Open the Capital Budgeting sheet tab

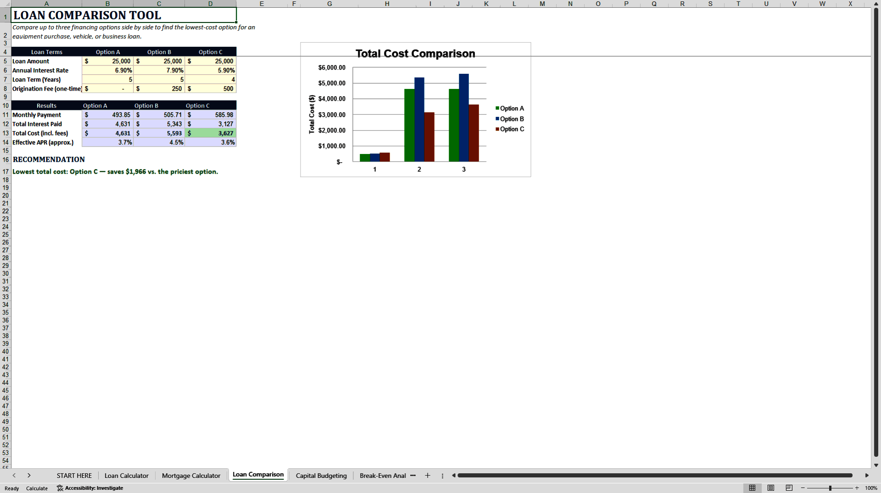click(321, 476)
